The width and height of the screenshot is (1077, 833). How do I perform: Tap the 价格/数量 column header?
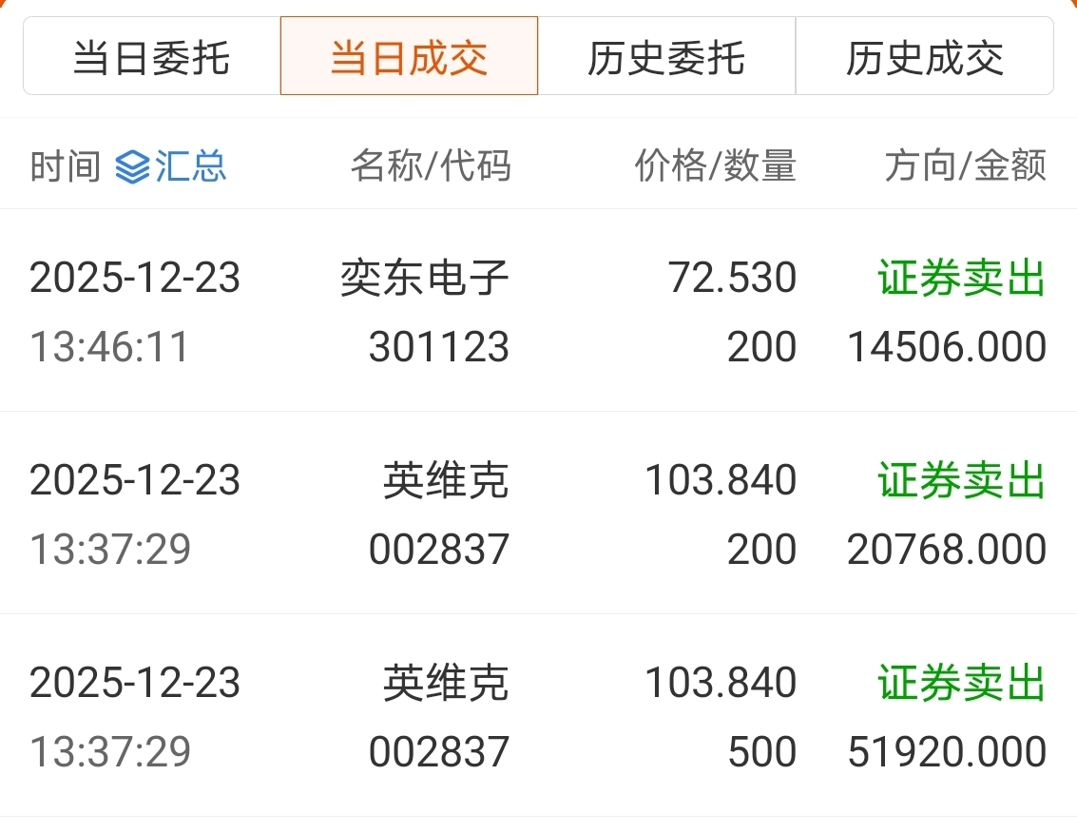pos(715,166)
